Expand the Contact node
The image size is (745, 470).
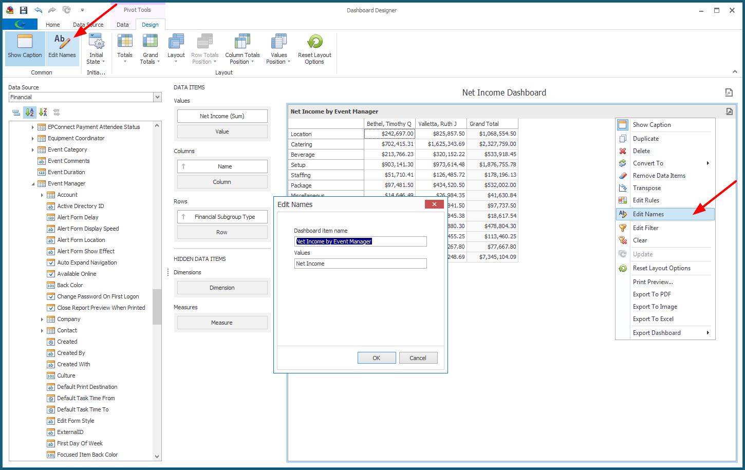(42, 331)
